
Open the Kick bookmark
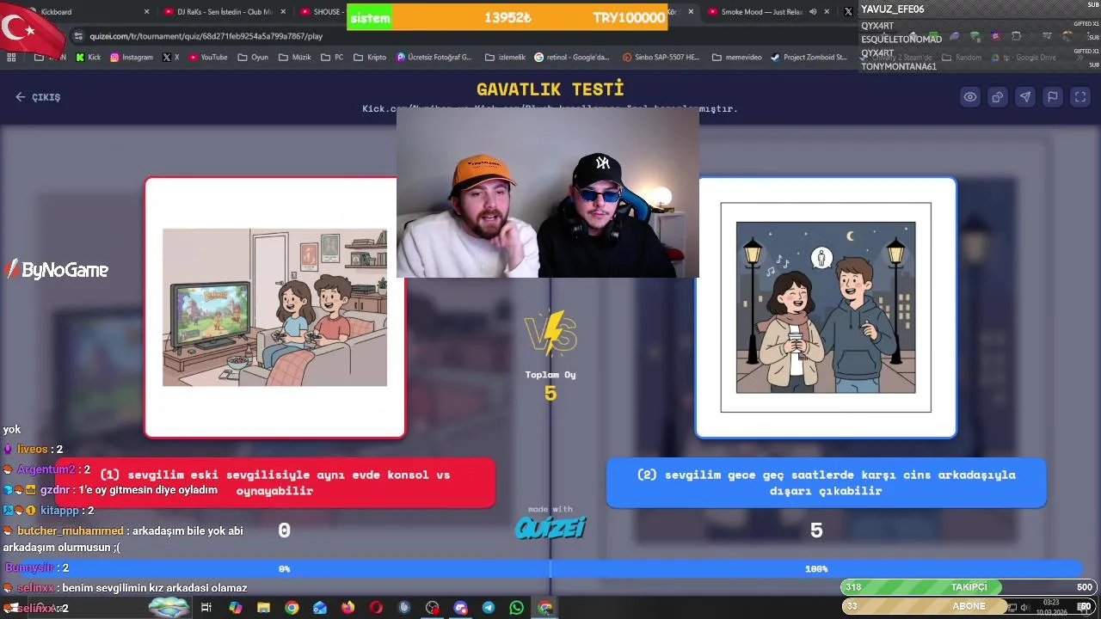[89, 58]
